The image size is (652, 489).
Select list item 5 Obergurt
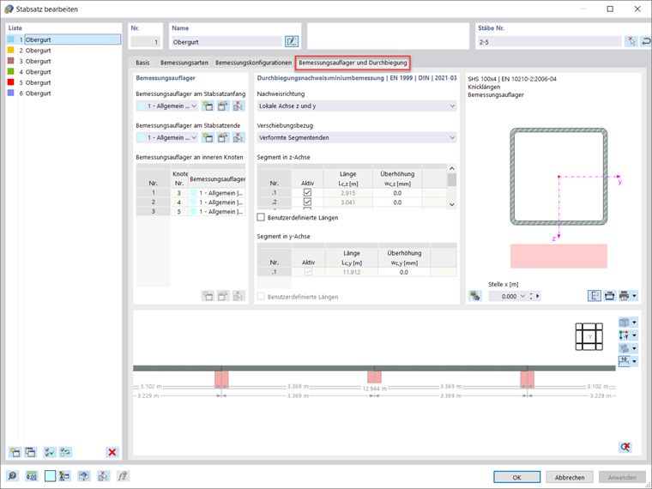pos(64,82)
